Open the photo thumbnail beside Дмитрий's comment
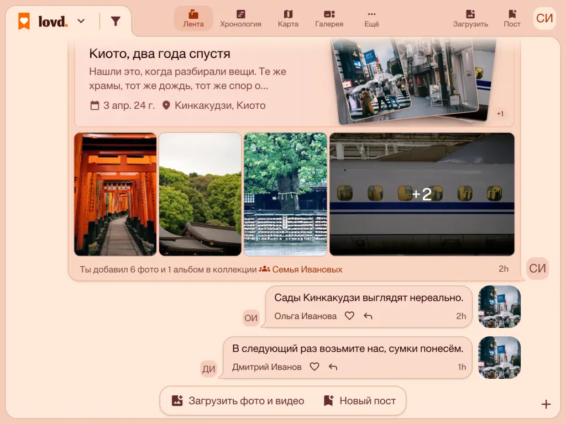 499,357
